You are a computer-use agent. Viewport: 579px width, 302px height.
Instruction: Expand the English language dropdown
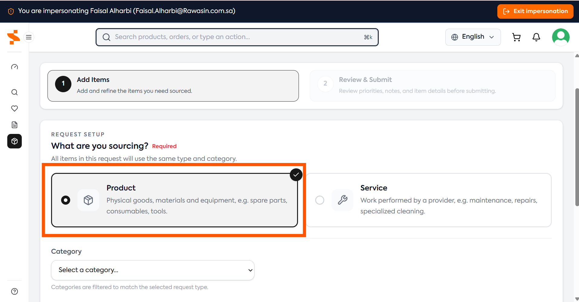click(x=473, y=37)
